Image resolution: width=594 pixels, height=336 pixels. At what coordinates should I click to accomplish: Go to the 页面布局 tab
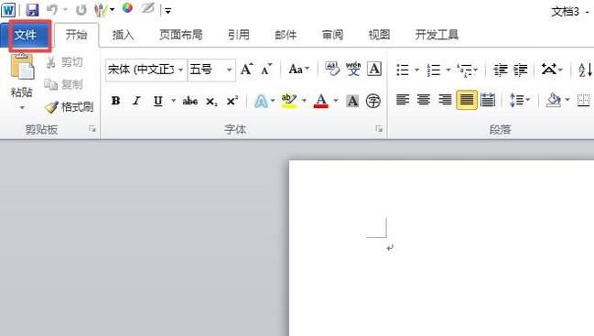point(180,35)
